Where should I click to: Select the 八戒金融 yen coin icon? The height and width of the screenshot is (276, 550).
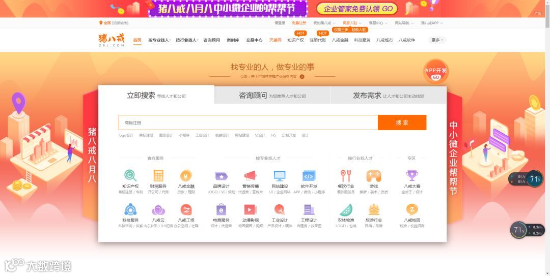tap(186, 175)
